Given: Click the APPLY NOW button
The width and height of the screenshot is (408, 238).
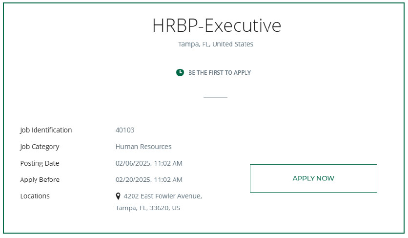Looking at the screenshot, I should coord(313,178).
